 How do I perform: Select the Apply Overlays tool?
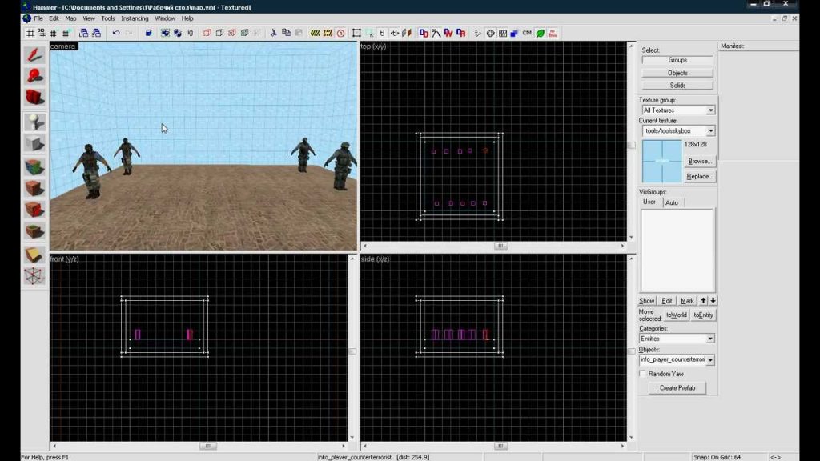[34, 231]
